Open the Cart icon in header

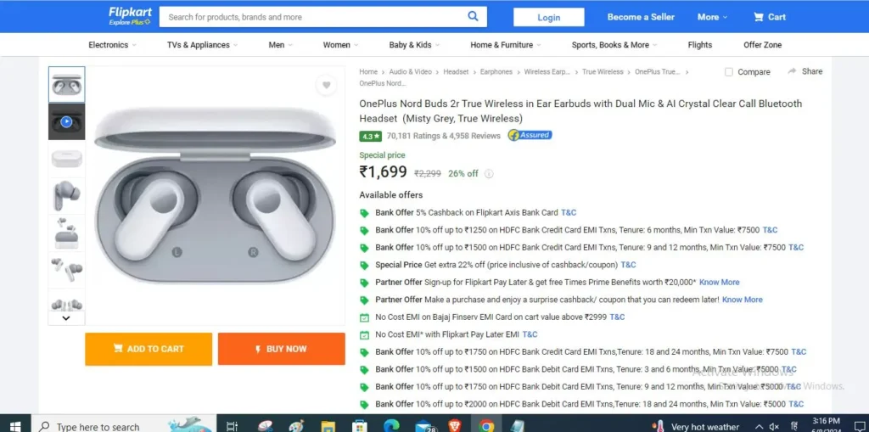(x=758, y=17)
